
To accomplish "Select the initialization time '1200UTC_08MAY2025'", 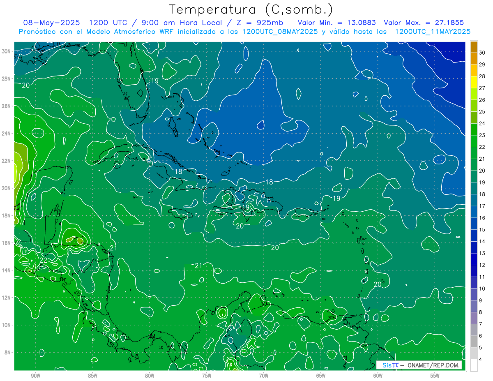I will [279, 32].
